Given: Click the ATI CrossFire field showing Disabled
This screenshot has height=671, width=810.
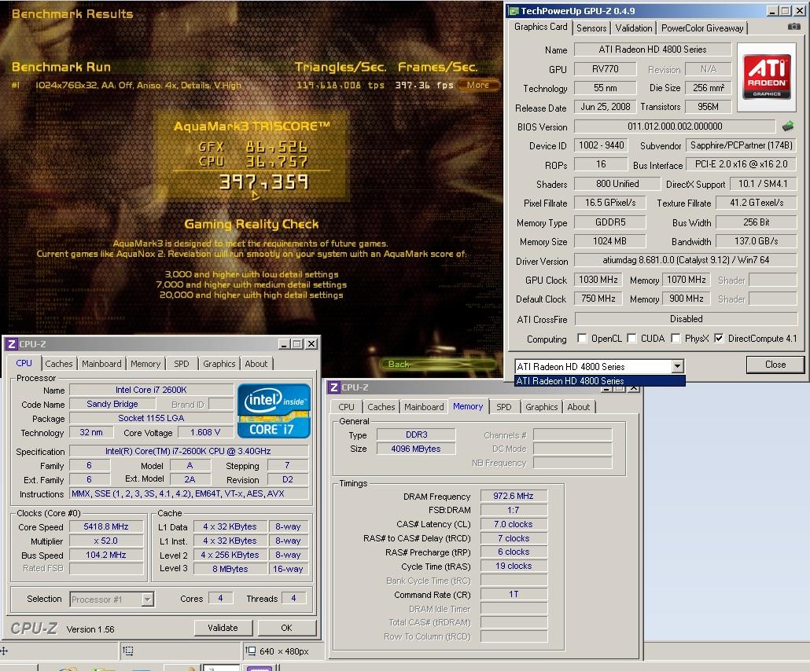Looking at the screenshot, I should 686,319.
